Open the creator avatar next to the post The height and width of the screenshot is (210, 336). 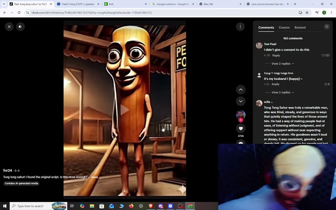[x=241, y=115]
